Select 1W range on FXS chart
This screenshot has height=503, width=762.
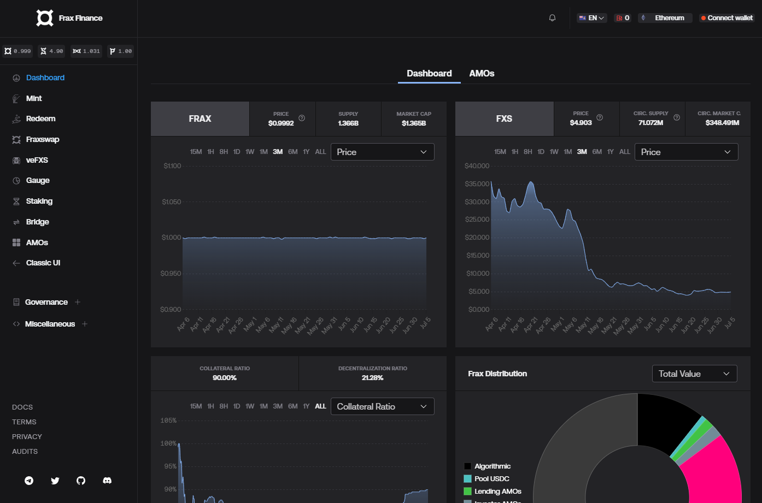pyautogui.click(x=554, y=152)
